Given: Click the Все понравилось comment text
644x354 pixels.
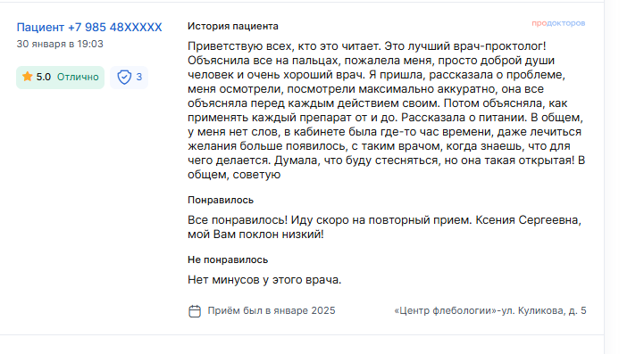Looking at the screenshot, I should coord(384,226).
